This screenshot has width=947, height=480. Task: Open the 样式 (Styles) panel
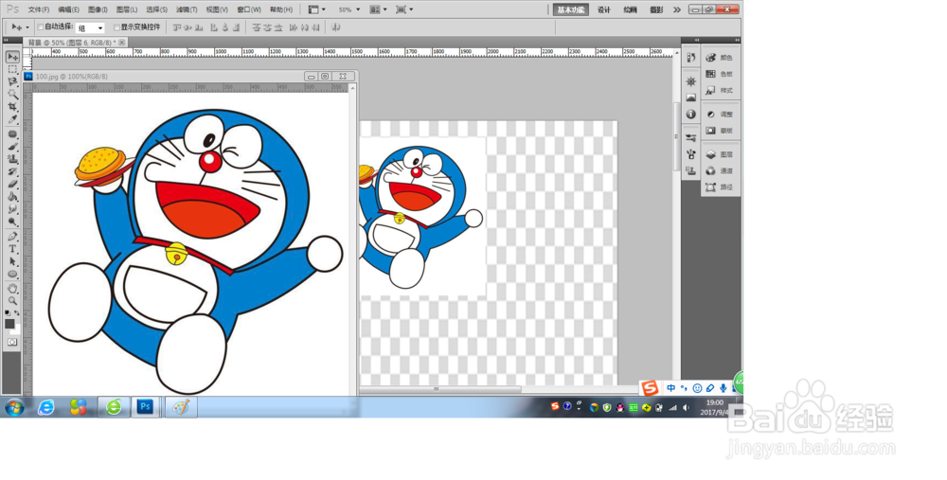pyautogui.click(x=720, y=90)
